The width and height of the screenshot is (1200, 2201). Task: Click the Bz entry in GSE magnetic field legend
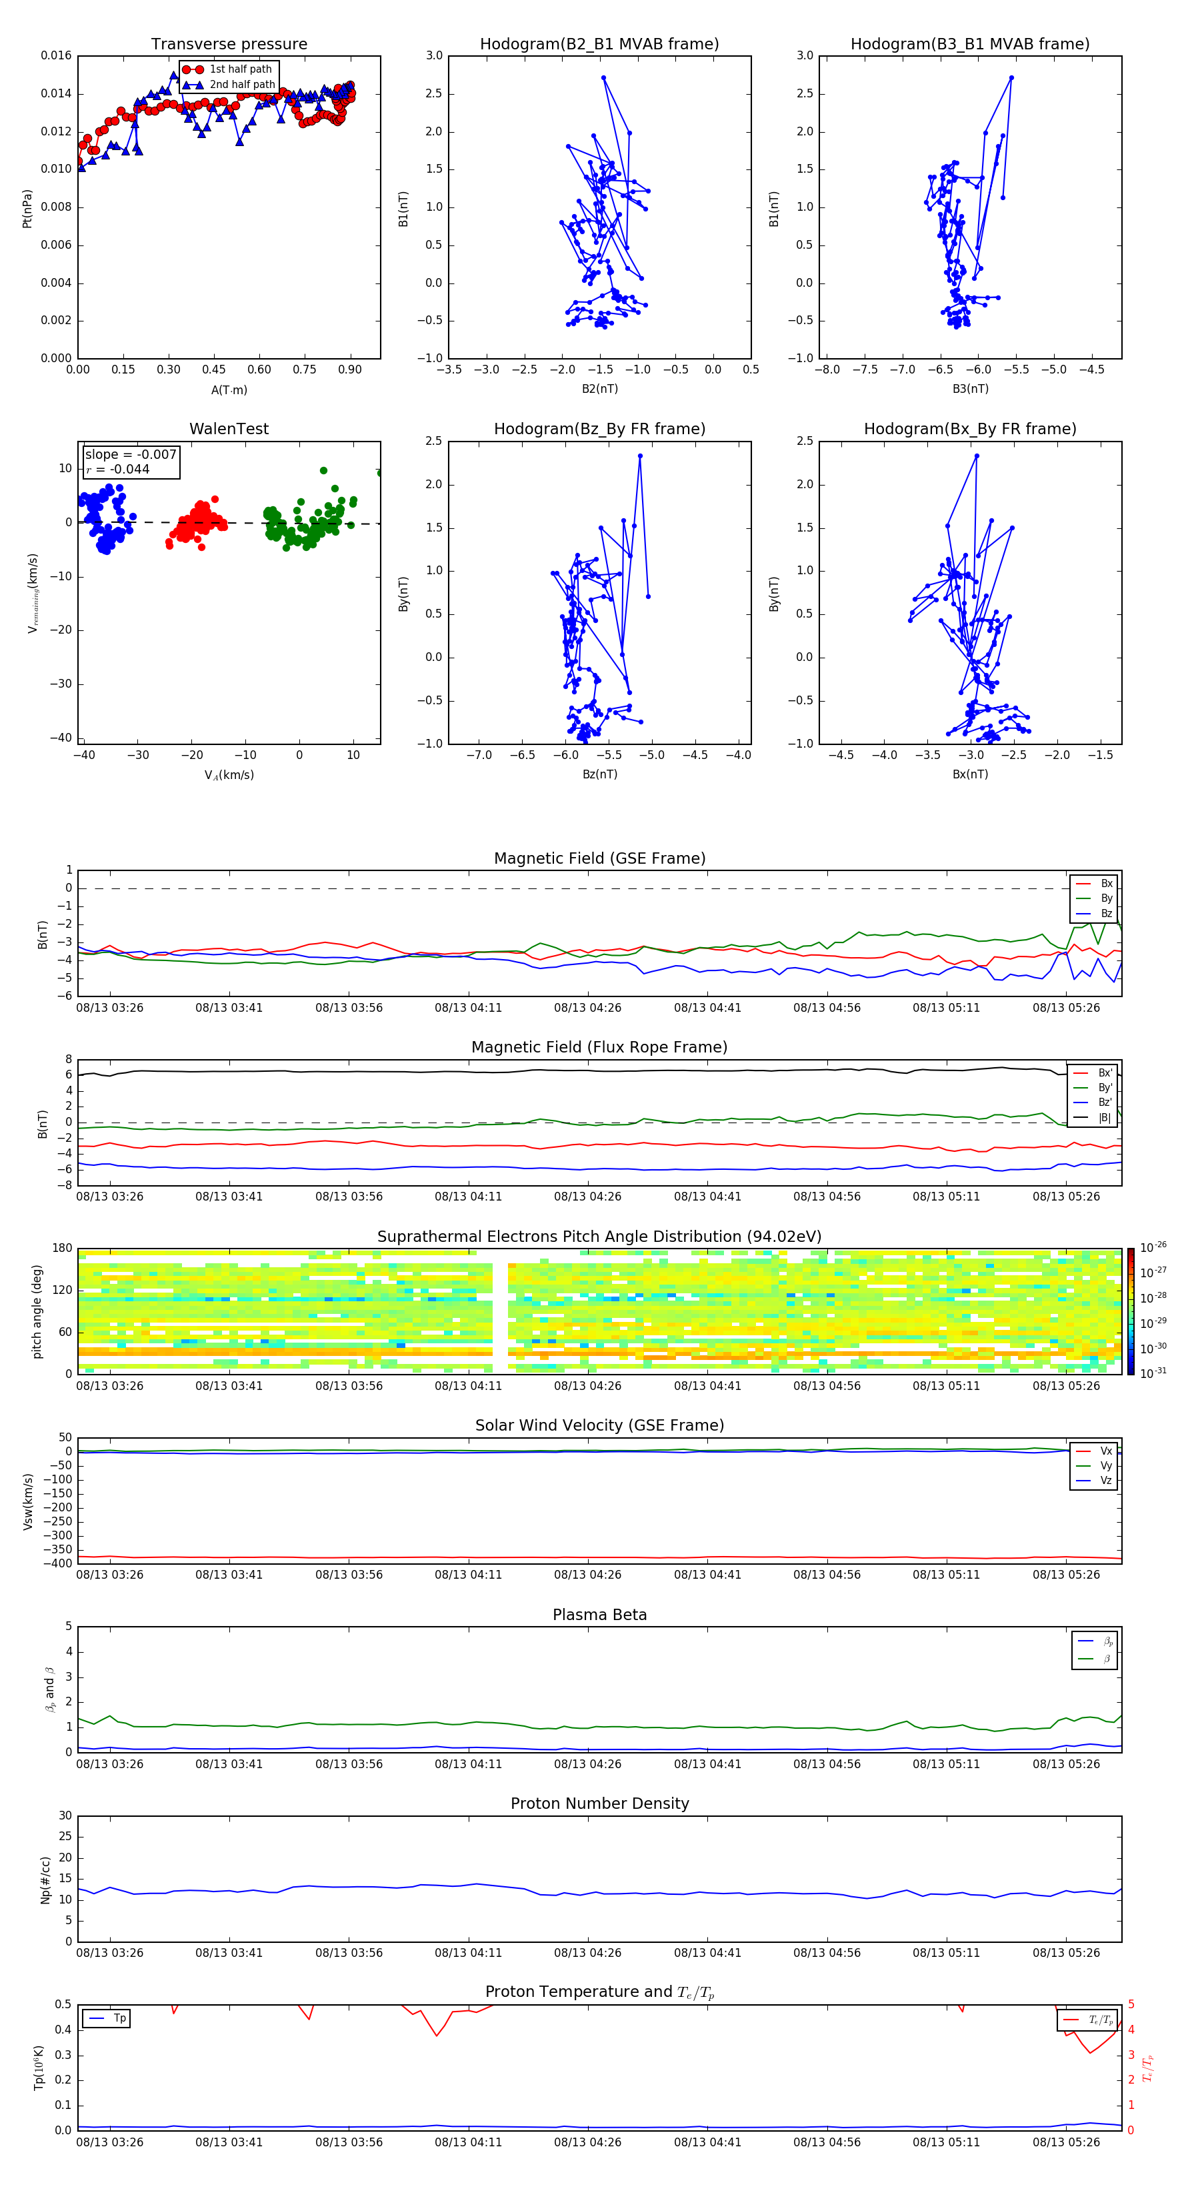[x=1094, y=913]
